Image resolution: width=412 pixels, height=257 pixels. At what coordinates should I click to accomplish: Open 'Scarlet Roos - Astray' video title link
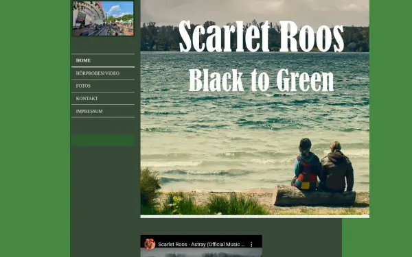tap(201, 245)
